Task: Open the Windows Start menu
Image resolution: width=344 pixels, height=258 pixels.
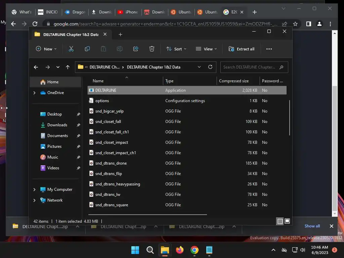Action: click(x=135, y=250)
